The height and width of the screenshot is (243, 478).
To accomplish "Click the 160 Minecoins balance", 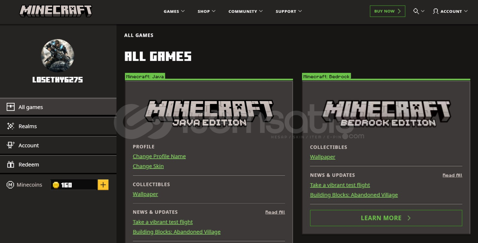I will pyautogui.click(x=73, y=185).
